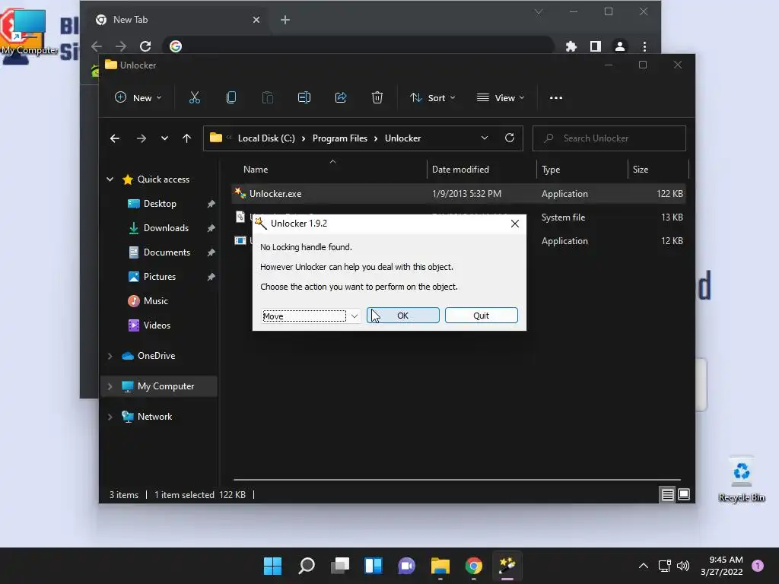Image resolution: width=779 pixels, height=584 pixels.
Task: Toggle Chrome side panel icon
Action: [595, 46]
